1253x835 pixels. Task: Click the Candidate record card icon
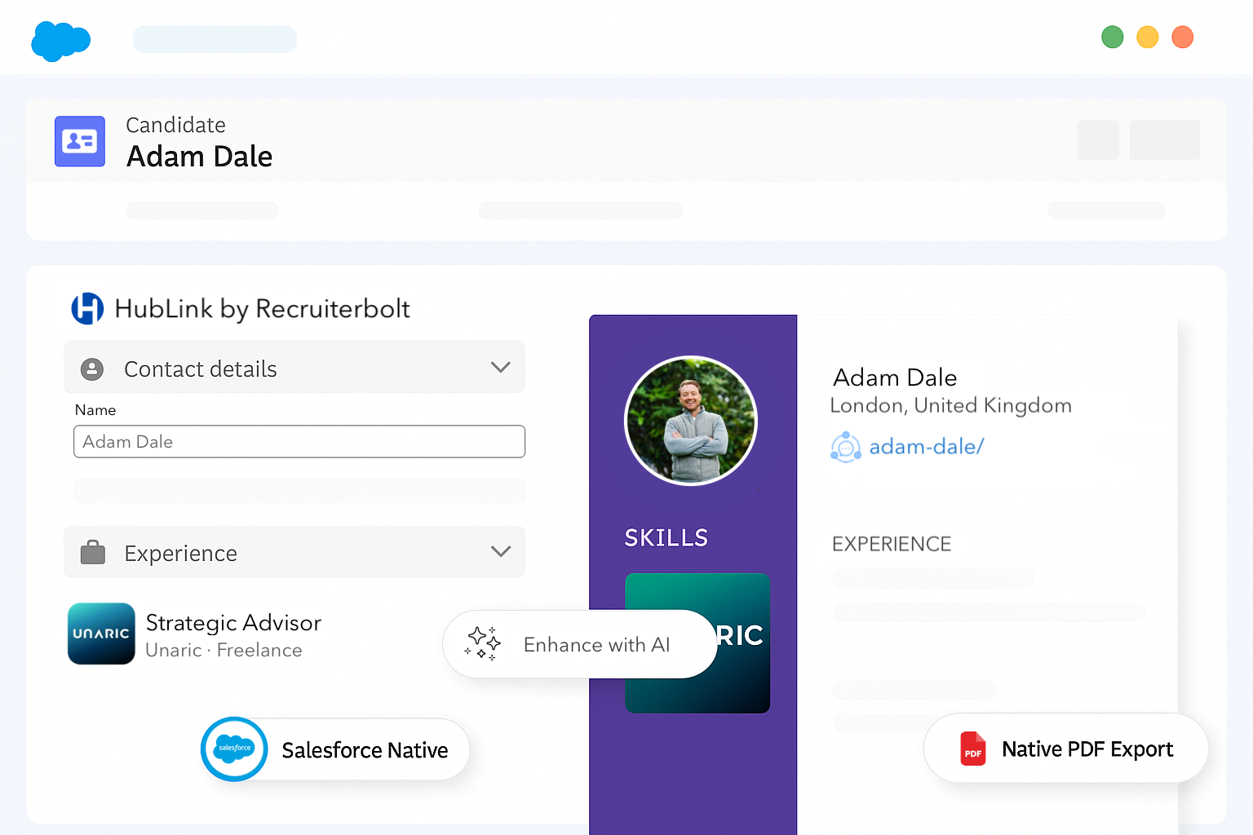[80, 141]
